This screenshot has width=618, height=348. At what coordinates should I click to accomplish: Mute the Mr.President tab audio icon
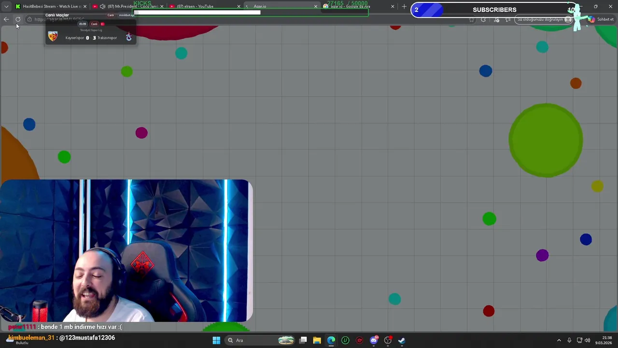pyautogui.click(x=102, y=6)
